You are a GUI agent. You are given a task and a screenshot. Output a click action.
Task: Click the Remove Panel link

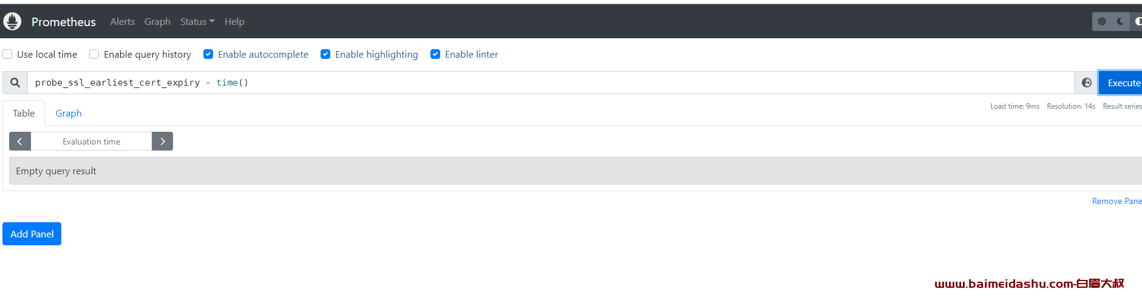tap(1117, 201)
